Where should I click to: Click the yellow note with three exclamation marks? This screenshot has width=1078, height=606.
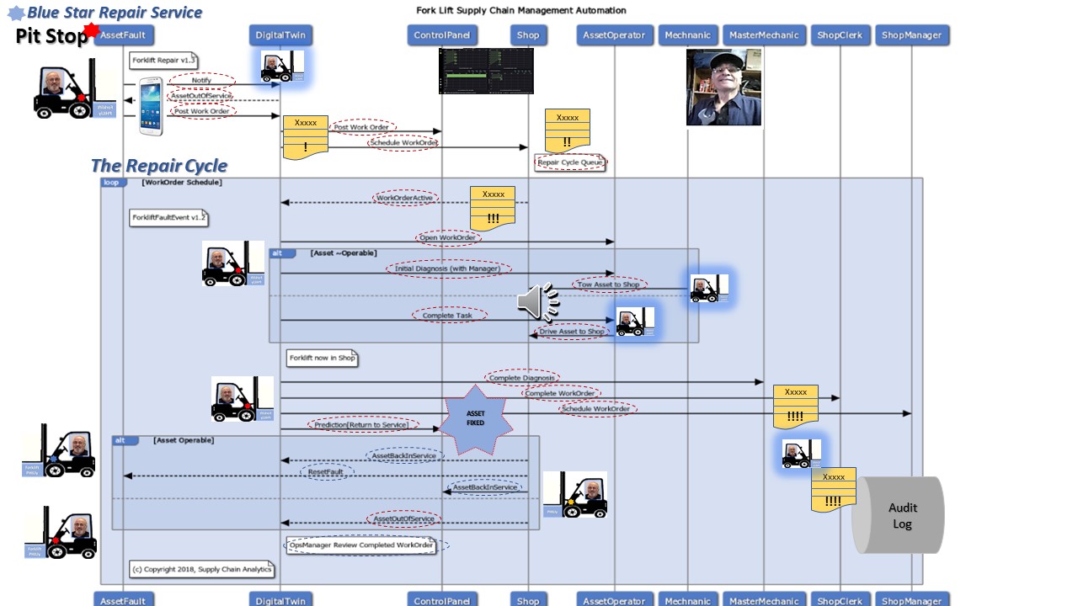tap(493, 208)
